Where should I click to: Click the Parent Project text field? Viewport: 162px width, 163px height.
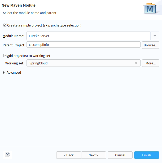[x=84, y=45]
